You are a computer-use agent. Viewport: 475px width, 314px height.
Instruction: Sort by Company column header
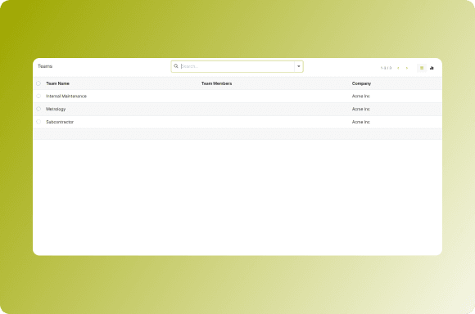coord(361,83)
